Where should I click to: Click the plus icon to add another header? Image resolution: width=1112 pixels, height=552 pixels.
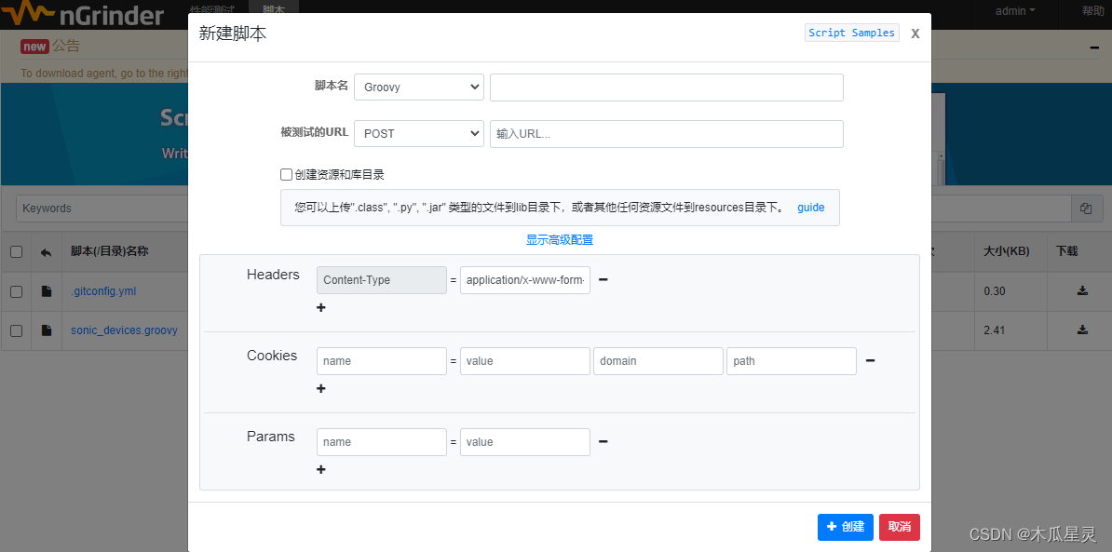pyautogui.click(x=320, y=307)
